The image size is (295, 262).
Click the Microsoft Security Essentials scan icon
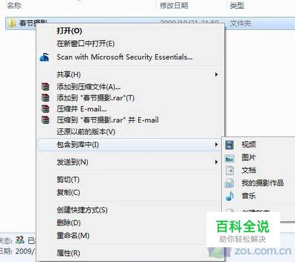44,57
